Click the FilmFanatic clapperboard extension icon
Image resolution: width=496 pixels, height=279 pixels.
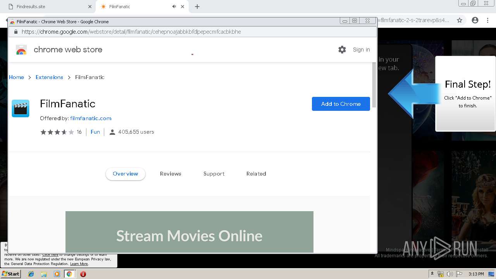(x=21, y=108)
